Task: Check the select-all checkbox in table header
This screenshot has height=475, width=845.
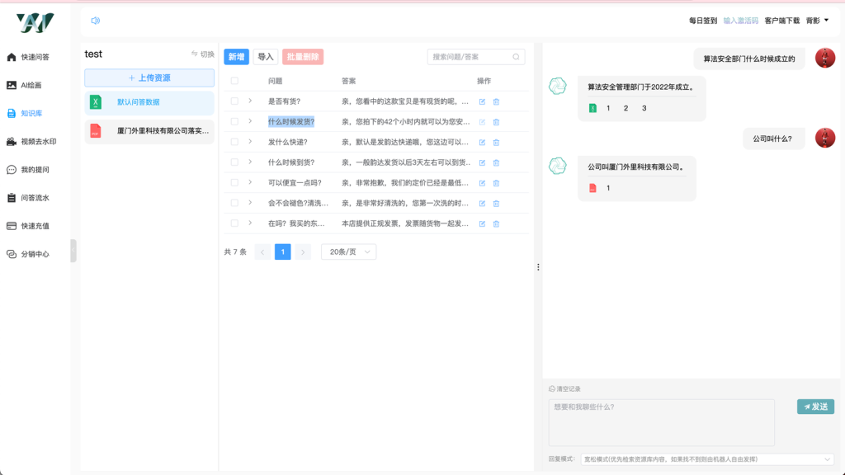Action: [235, 81]
